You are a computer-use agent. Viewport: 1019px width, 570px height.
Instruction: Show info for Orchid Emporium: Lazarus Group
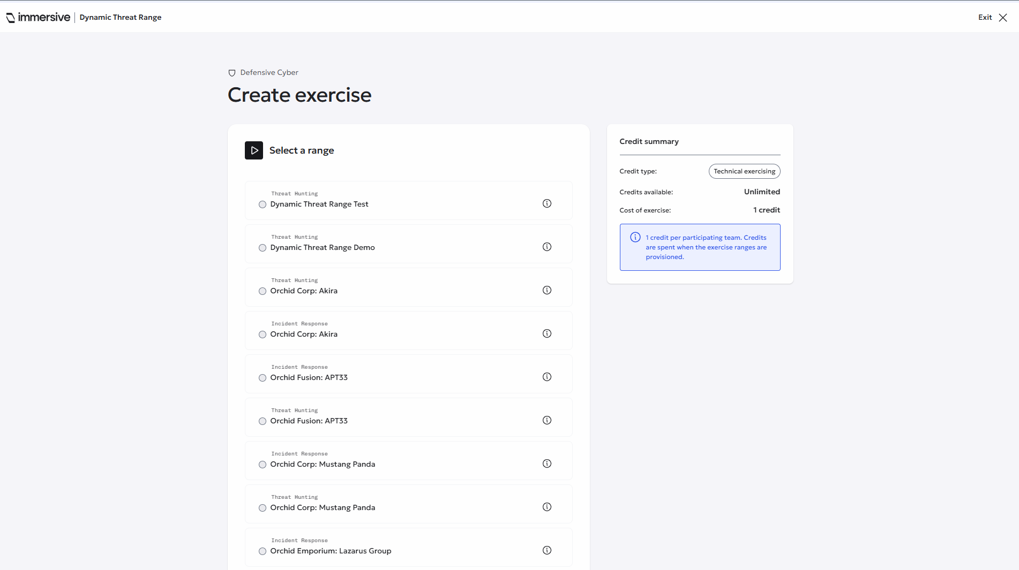547,550
